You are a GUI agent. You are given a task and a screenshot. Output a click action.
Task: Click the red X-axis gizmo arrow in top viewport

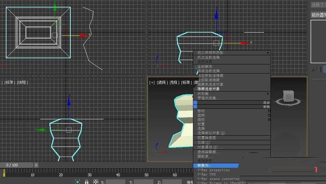(84, 36)
